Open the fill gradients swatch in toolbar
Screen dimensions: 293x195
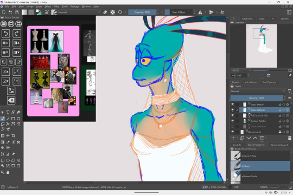24,12
